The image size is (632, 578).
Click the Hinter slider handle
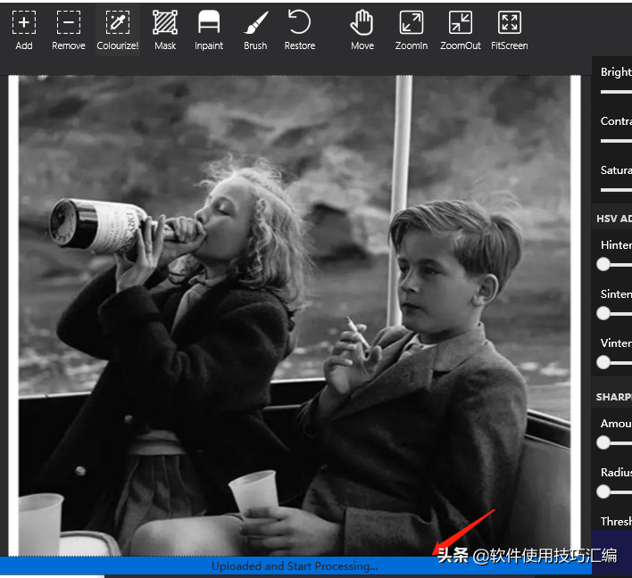point(604,264)
